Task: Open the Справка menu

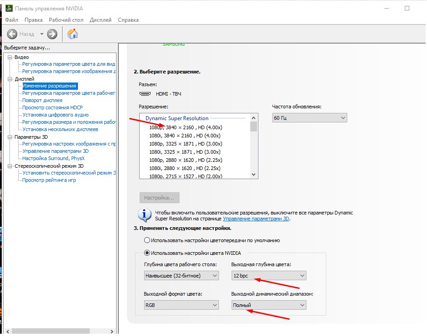Action: pos(128,20)
